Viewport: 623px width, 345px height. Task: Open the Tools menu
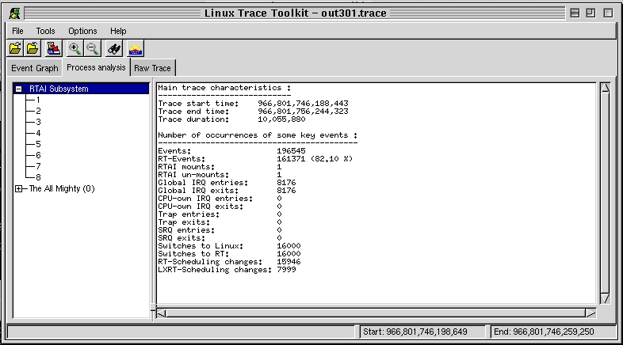coord(45,31)
